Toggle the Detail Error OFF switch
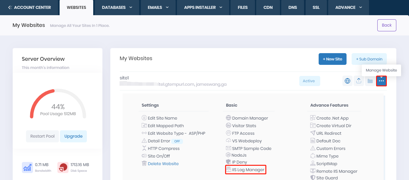This screenshot has width=409, height=180. [177, 141]
